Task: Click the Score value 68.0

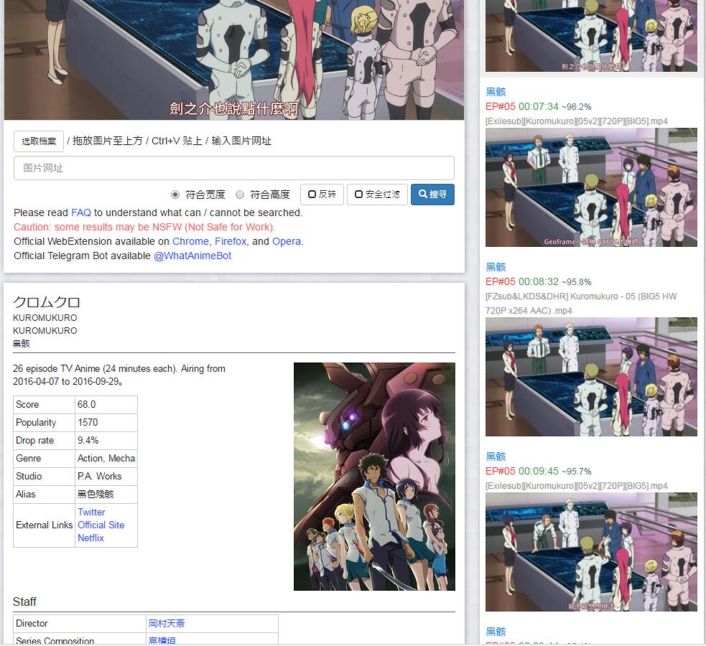Action: [106, 404]
